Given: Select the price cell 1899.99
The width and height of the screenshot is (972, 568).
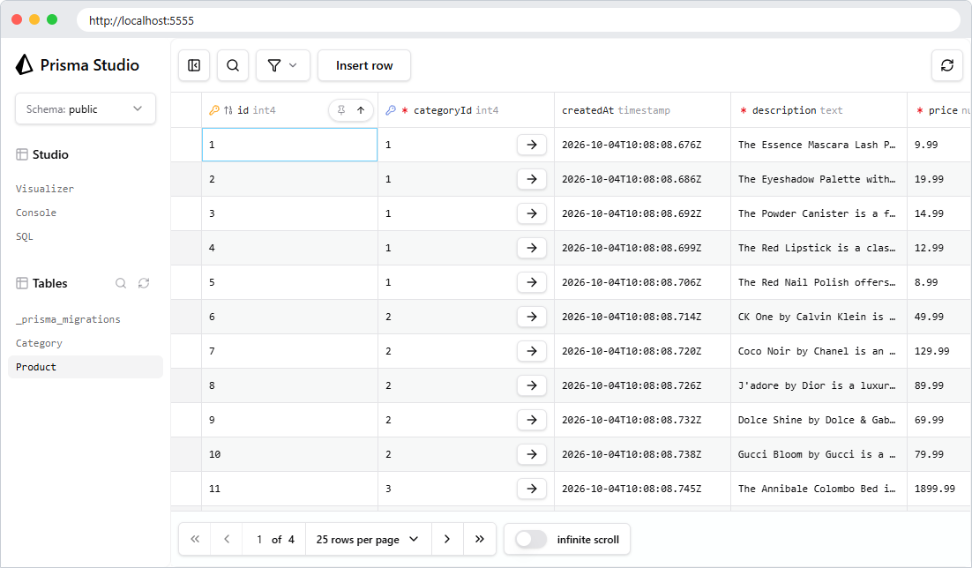Looking at the screenshot, I should (939, 489).
